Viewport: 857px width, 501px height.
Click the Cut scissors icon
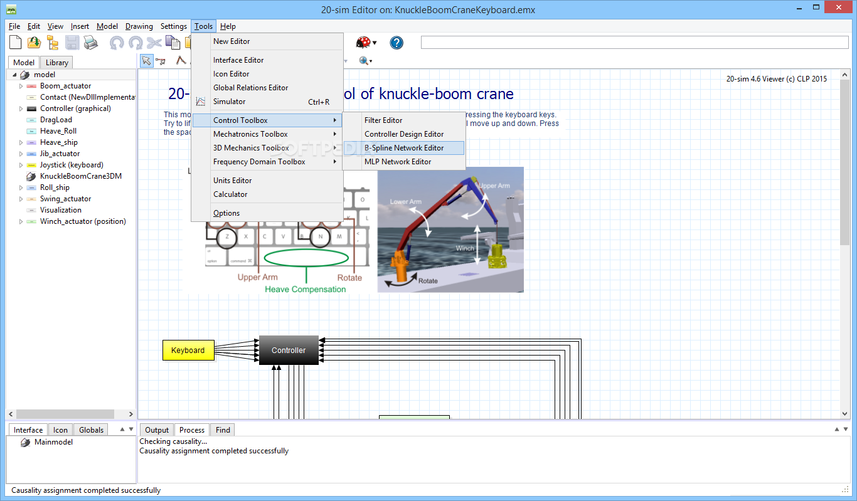click(154, 43)
